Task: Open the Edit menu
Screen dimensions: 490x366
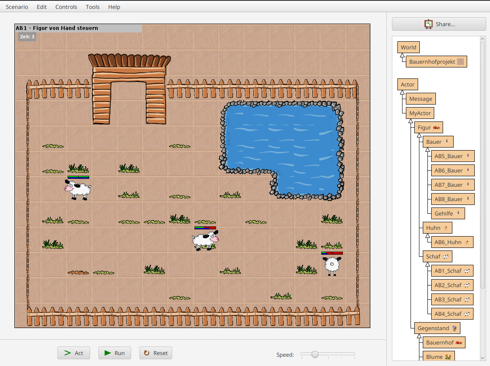Action: [41, 7]
